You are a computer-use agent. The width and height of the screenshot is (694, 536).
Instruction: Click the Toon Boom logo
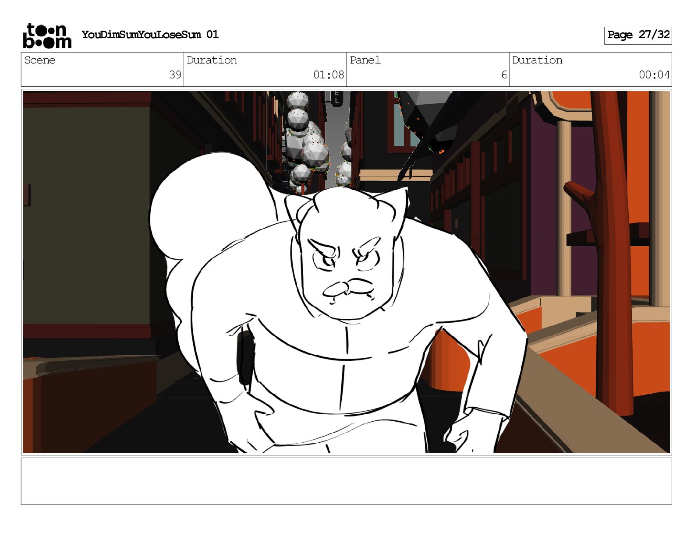pyautogui.click(x=47, y=35)
